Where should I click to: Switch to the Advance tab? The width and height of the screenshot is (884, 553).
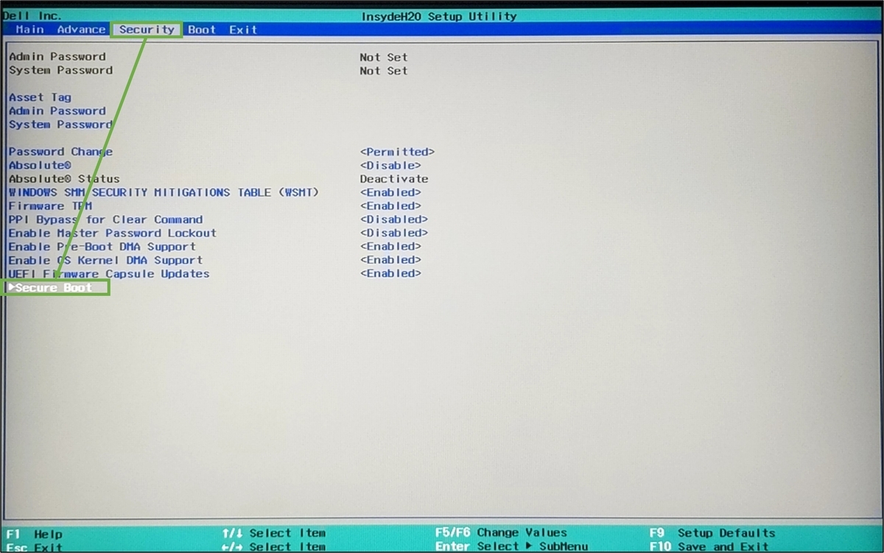click(x=81, y=29)
